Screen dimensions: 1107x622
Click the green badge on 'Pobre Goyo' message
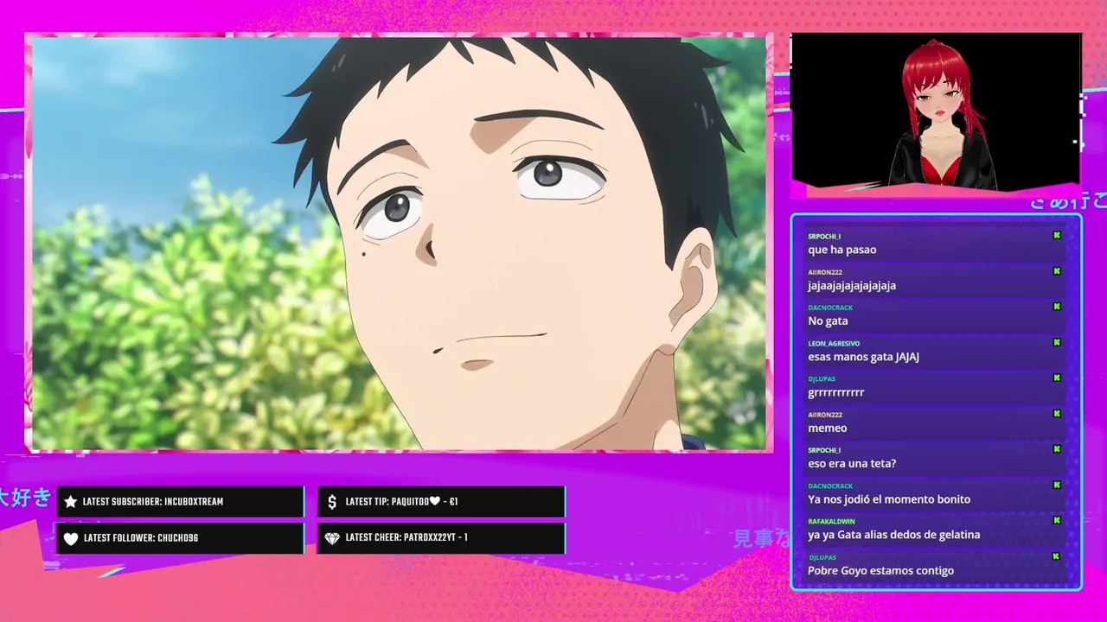1056,556
